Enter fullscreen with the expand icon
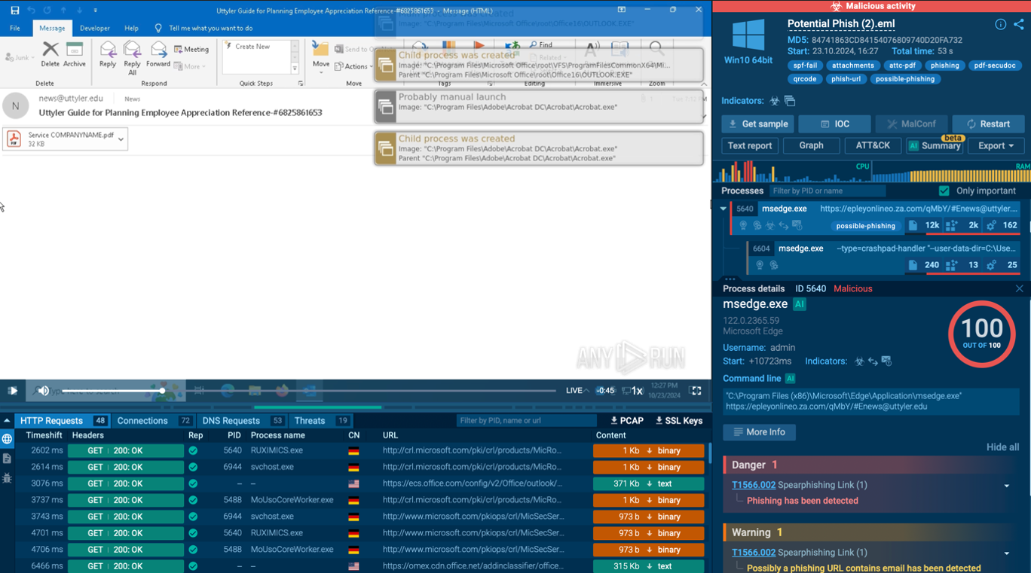The image size is (1031, 573). point(696,391)
